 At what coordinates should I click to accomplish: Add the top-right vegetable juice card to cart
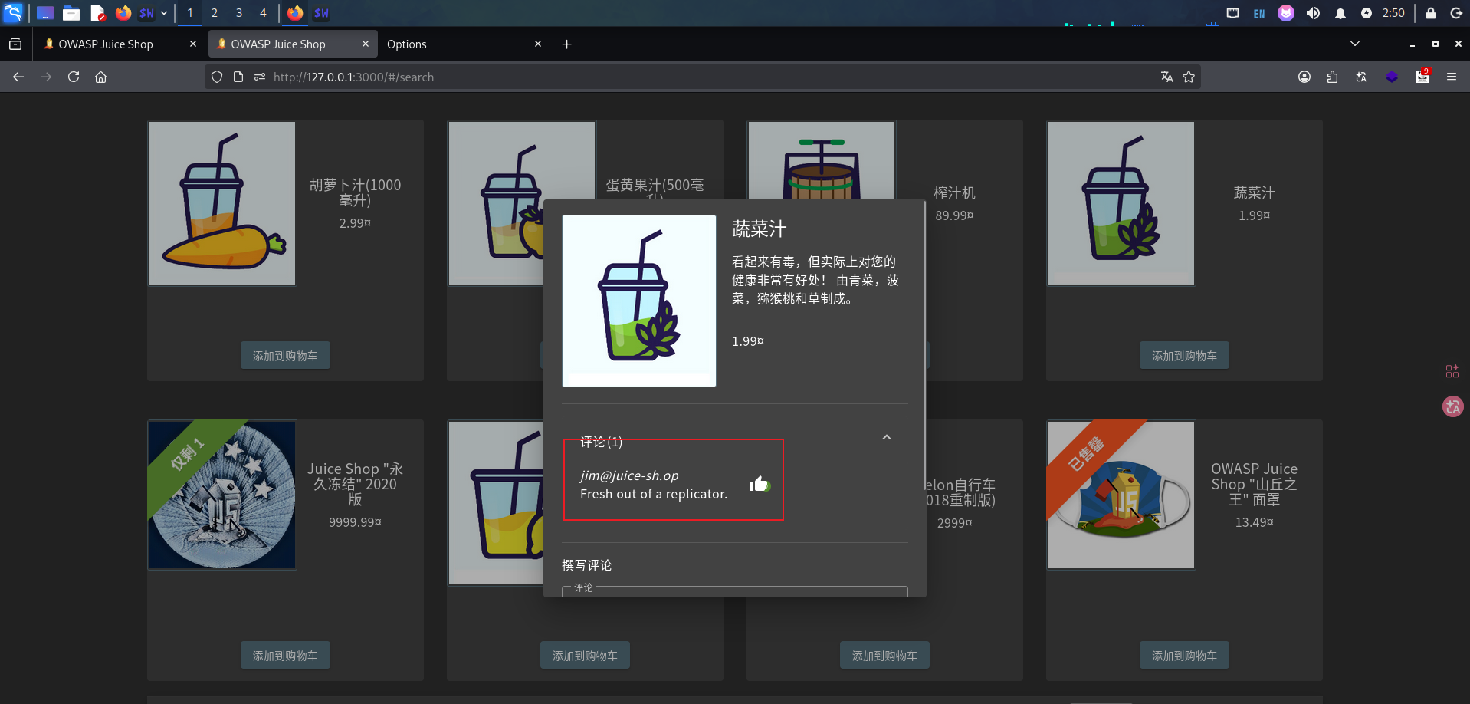(1184, 356)
